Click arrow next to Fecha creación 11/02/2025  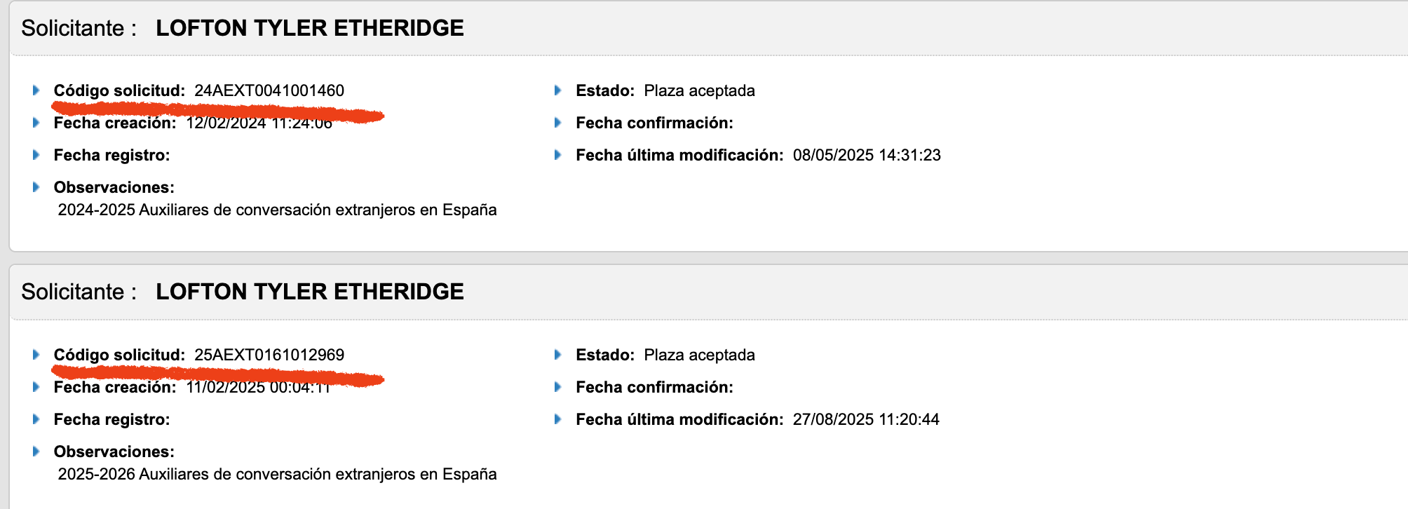pyautogui.click(x=36, y=387)
